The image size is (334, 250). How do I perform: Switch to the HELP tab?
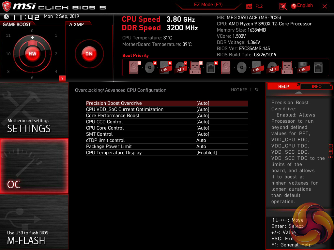(283, 86)
